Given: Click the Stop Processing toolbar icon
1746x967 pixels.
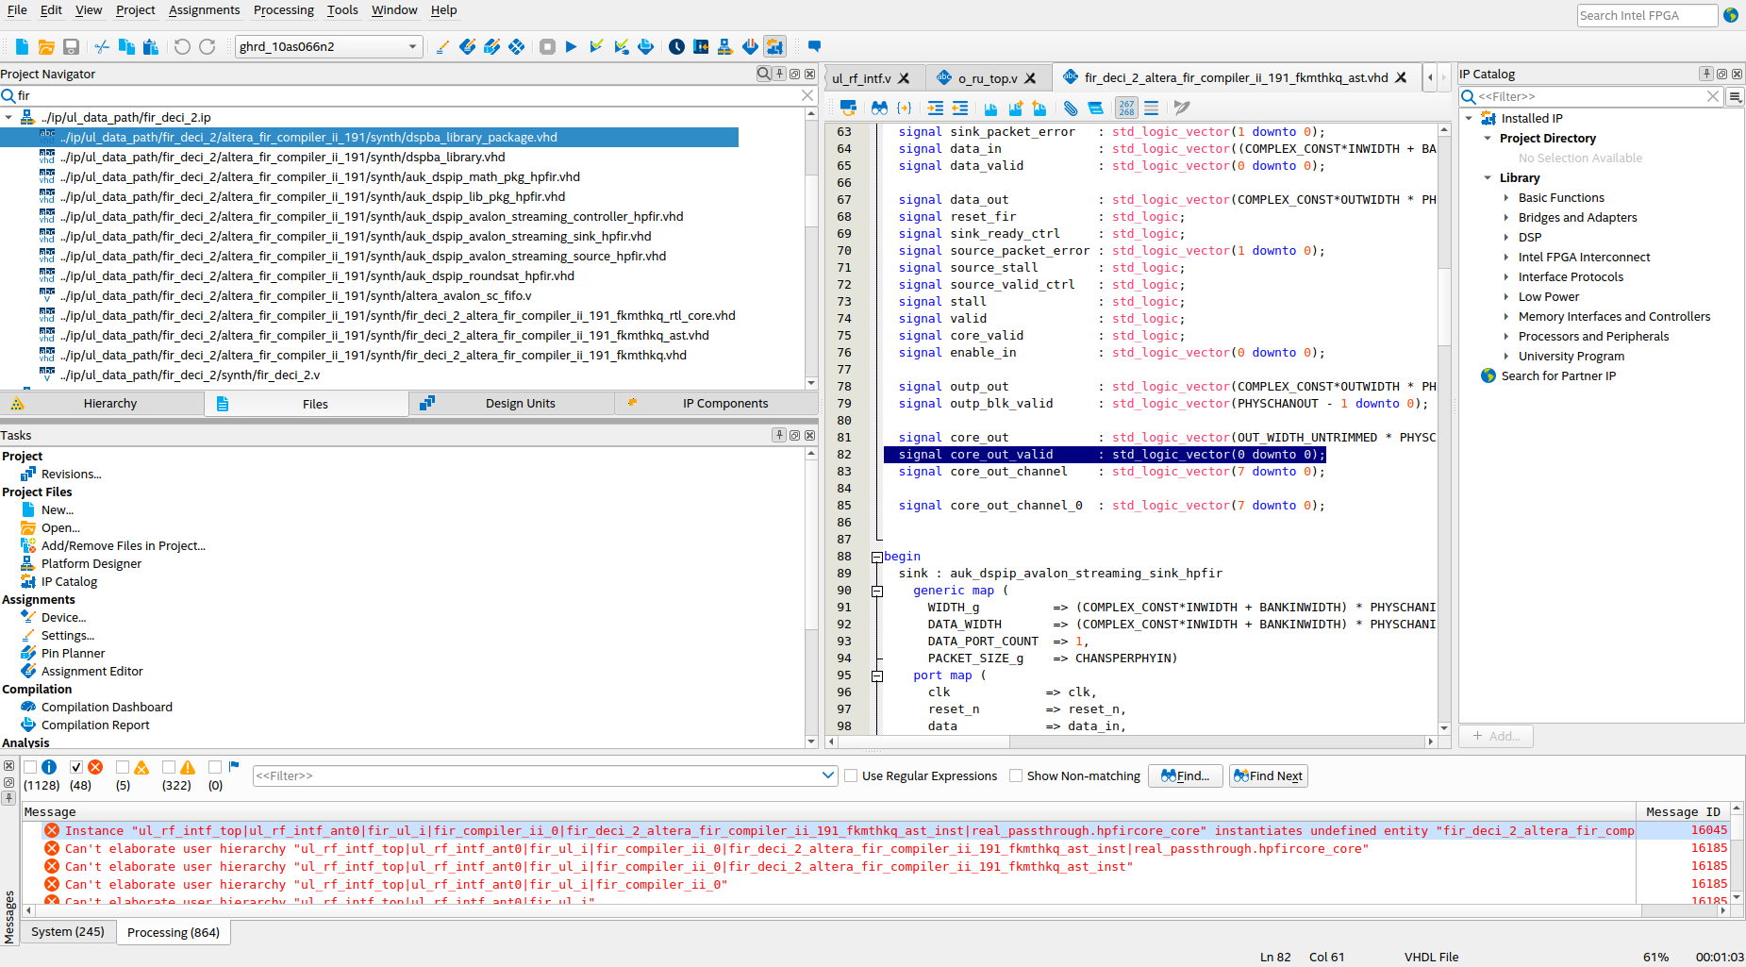Looking at the screenshot, I should (547, 46).
